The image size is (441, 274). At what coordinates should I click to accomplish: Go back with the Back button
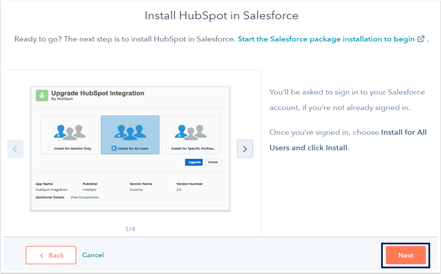[x=51, y=255]
